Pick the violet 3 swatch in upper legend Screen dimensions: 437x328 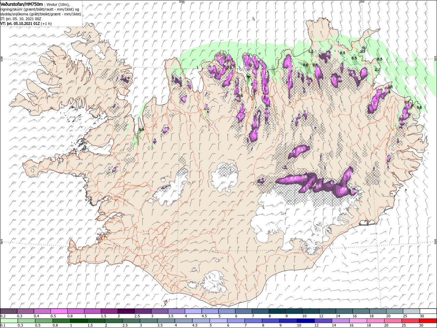tap(159, 311)
